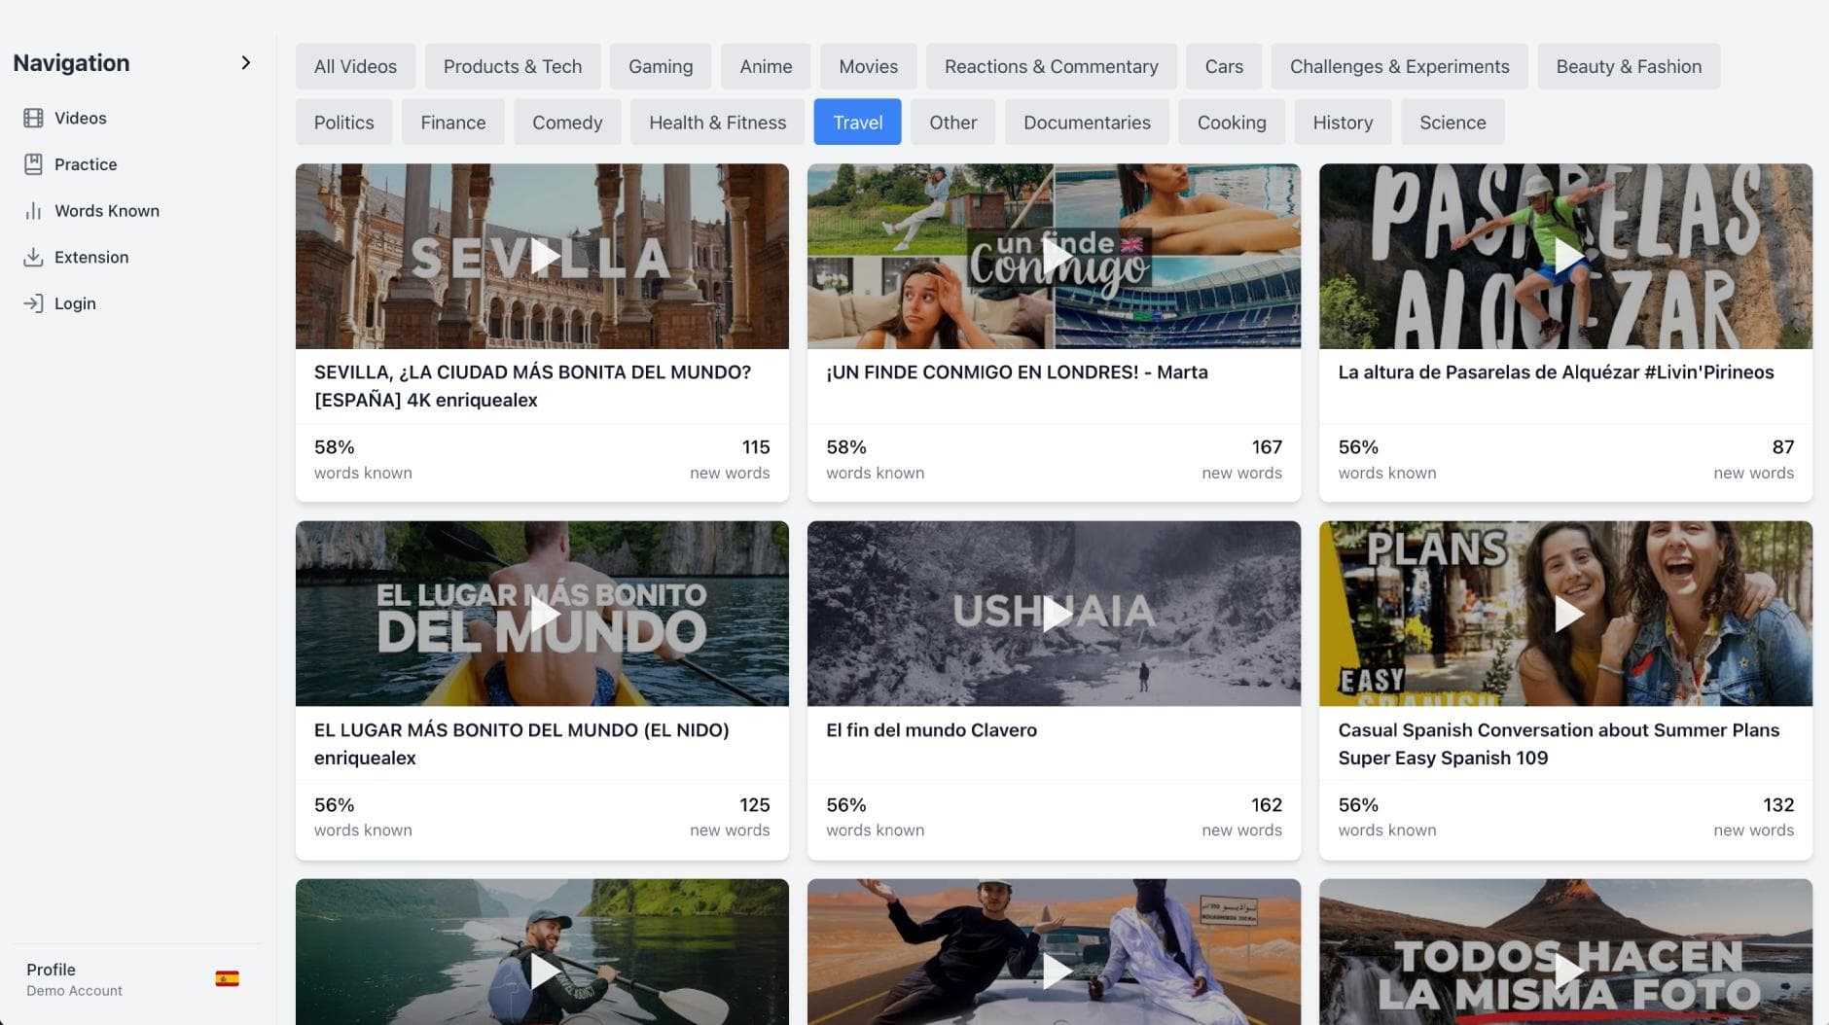Click the Videos film icon in sidebar
1829x1025 pixels.
[33, 118]
